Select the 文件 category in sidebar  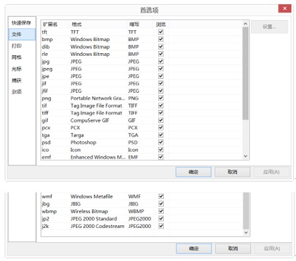[21, 34]
